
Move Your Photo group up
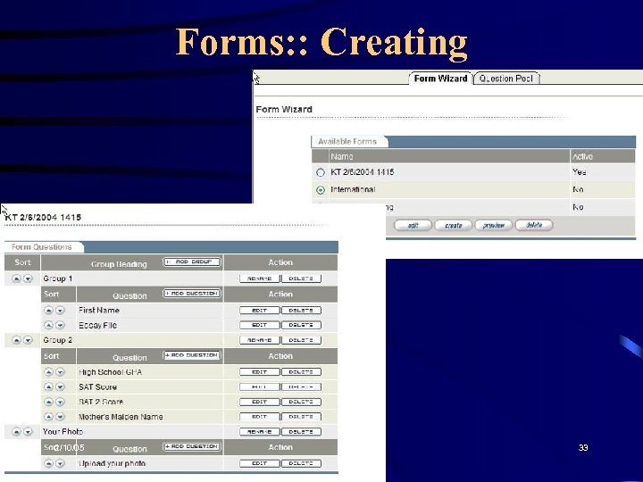point(16,432)
